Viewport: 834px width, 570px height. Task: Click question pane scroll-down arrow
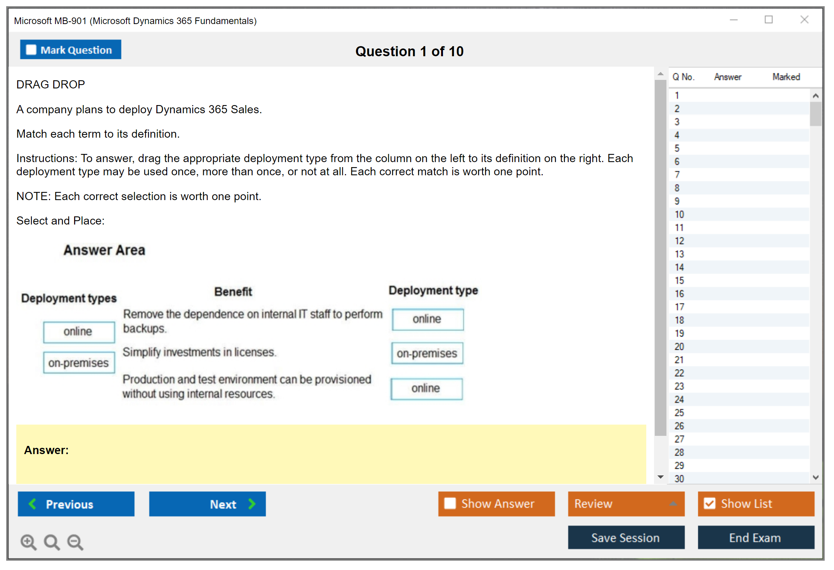pos(660,477)
